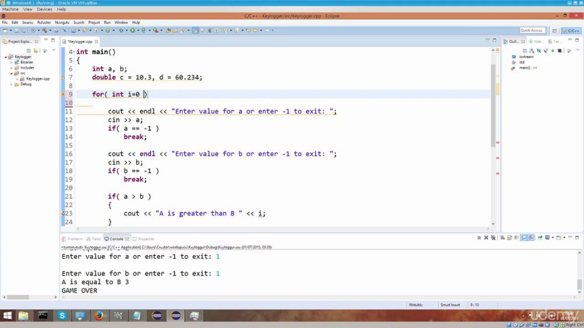Click the Display Selected Console icon
The height and width of the screenshot is (328, 584).
(x=547, y=238)
